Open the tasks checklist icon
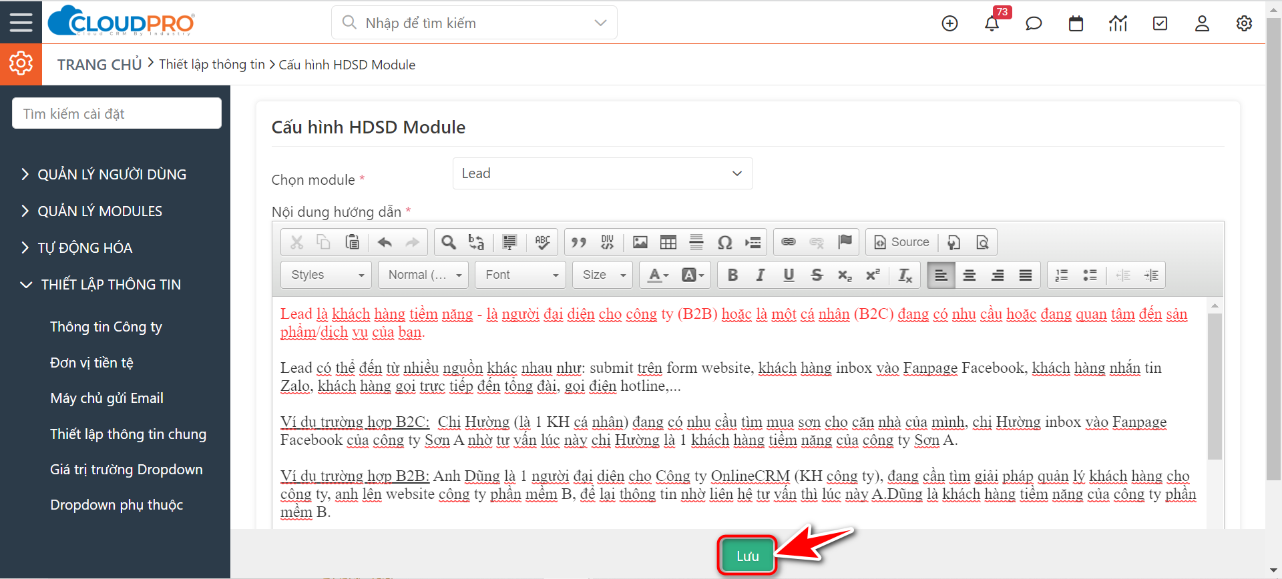This screenshot has height=579, width=1282. coord(1160,23)
